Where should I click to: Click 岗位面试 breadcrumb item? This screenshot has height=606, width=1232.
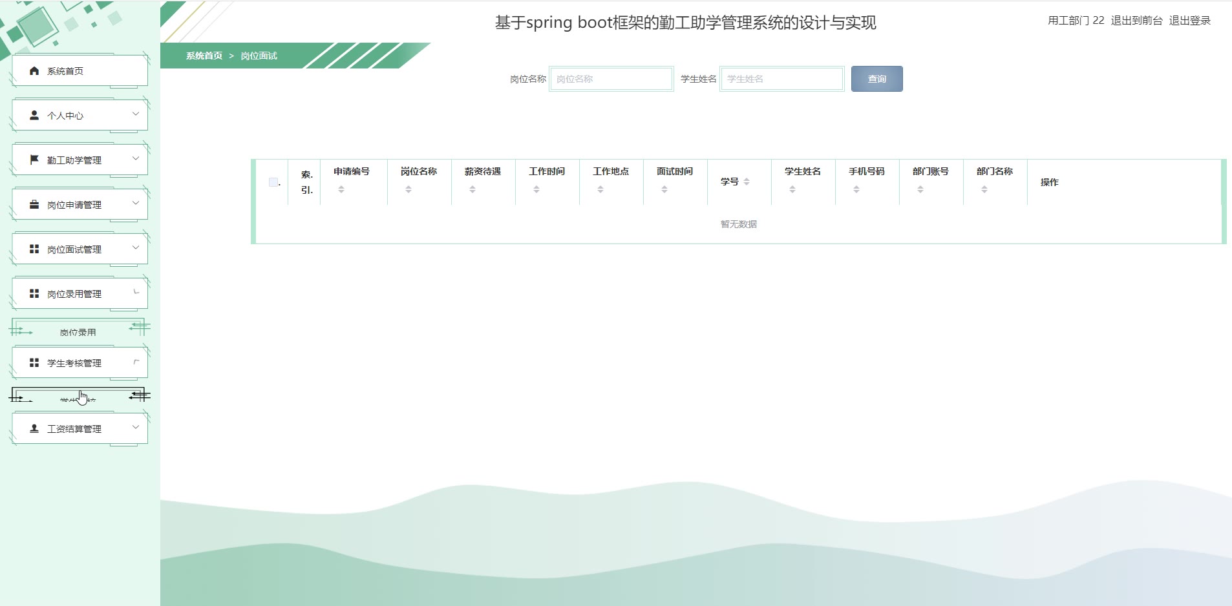pos(259,56)
